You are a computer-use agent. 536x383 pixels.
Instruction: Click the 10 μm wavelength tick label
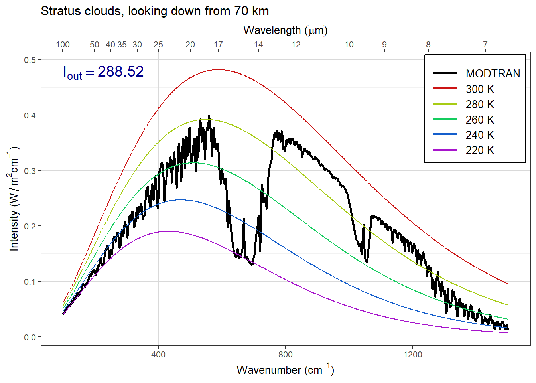click(x=349, y=45)
